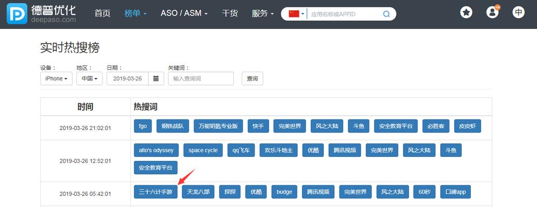The image size is (537, 207).
Task: Click the search magnifier icon
Action: point(386,14)
